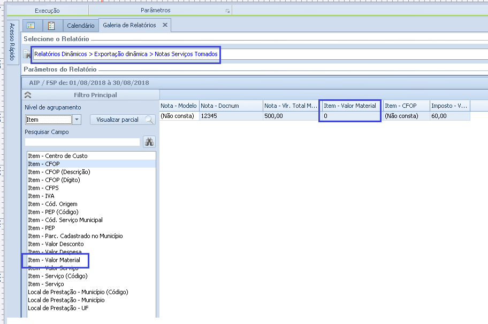The width and height of the screenshot is (488, 324).
Task: Close the Galeria de Relatórios tab
Action: [x=165, y=25]
